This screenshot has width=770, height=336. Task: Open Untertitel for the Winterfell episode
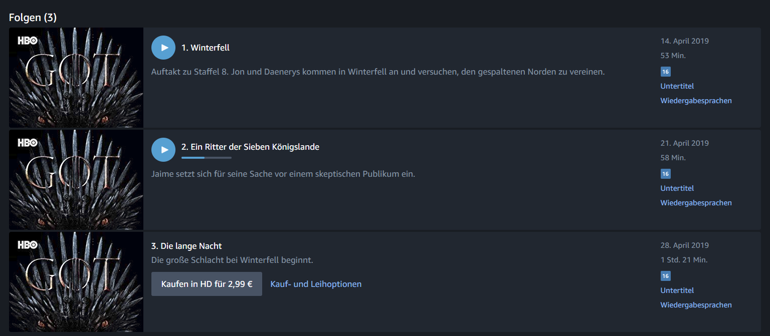click(677, 86)
